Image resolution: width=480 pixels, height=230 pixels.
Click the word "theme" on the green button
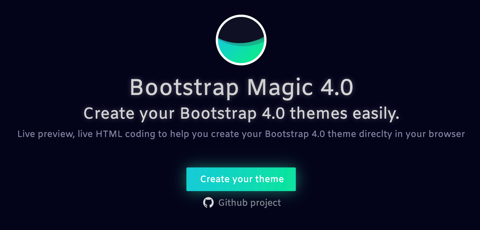269,179
